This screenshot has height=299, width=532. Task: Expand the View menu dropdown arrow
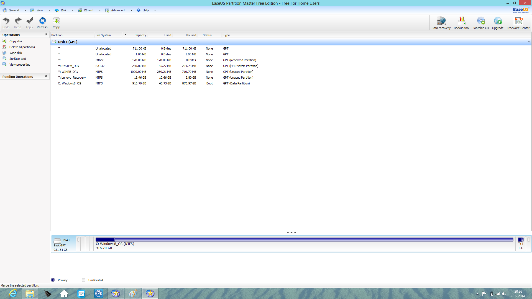50,11
